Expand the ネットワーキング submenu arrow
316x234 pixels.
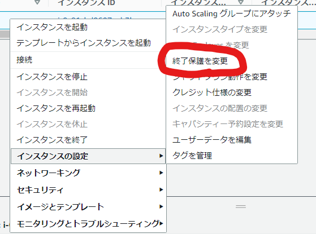[x=161, y=173]
